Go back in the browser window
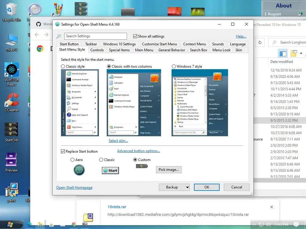306x229 pixels. coord(37,35)
